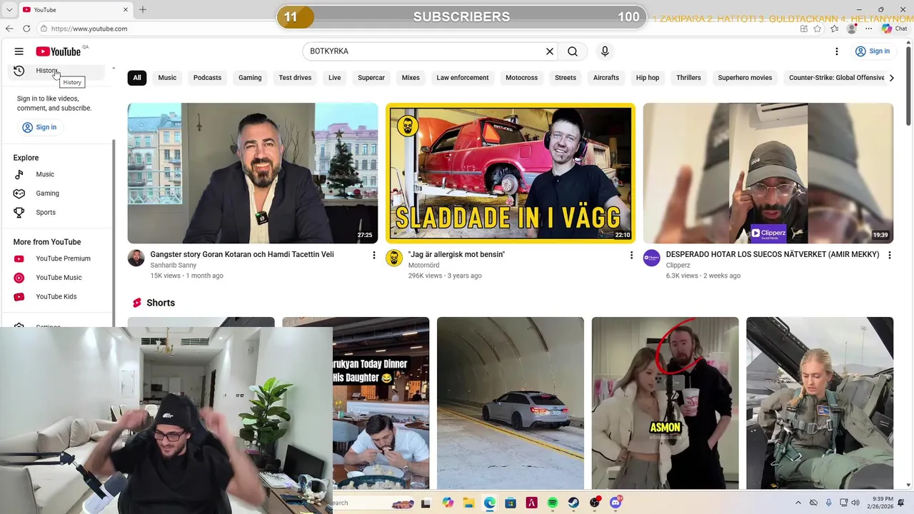Select the Streets filter chip

point(566,78)
